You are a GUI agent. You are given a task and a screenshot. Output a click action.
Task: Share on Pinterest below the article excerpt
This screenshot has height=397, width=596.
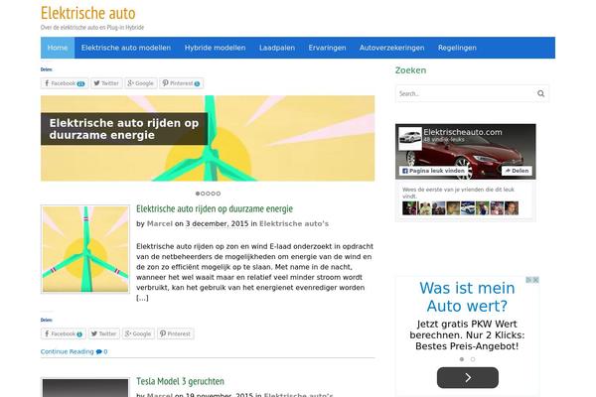tap(176, 333)
